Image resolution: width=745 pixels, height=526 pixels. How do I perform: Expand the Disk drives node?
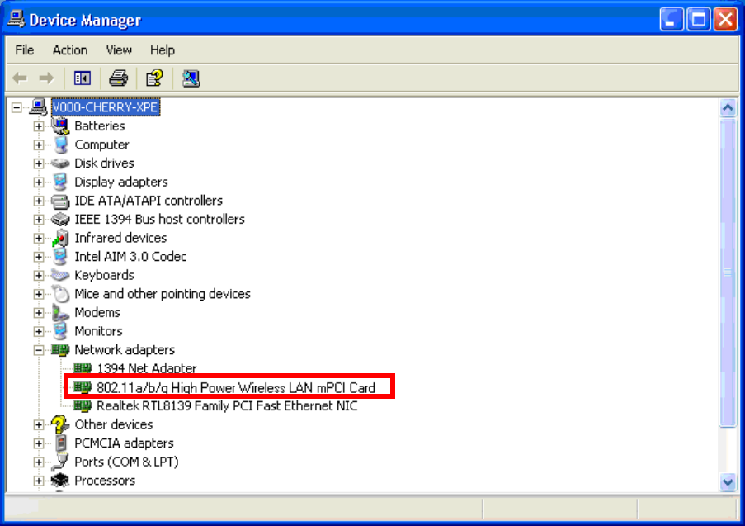pos(39,163)
